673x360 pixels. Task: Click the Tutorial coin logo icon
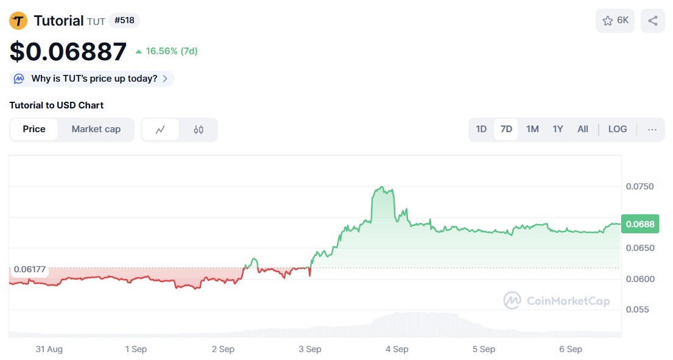coord(18,21)
